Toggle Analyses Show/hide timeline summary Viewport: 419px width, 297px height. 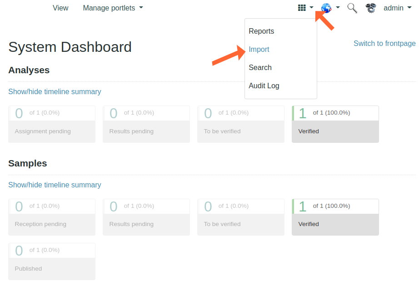tap(55, 92)
